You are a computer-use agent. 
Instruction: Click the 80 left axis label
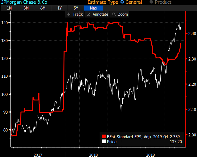(6, 130)
